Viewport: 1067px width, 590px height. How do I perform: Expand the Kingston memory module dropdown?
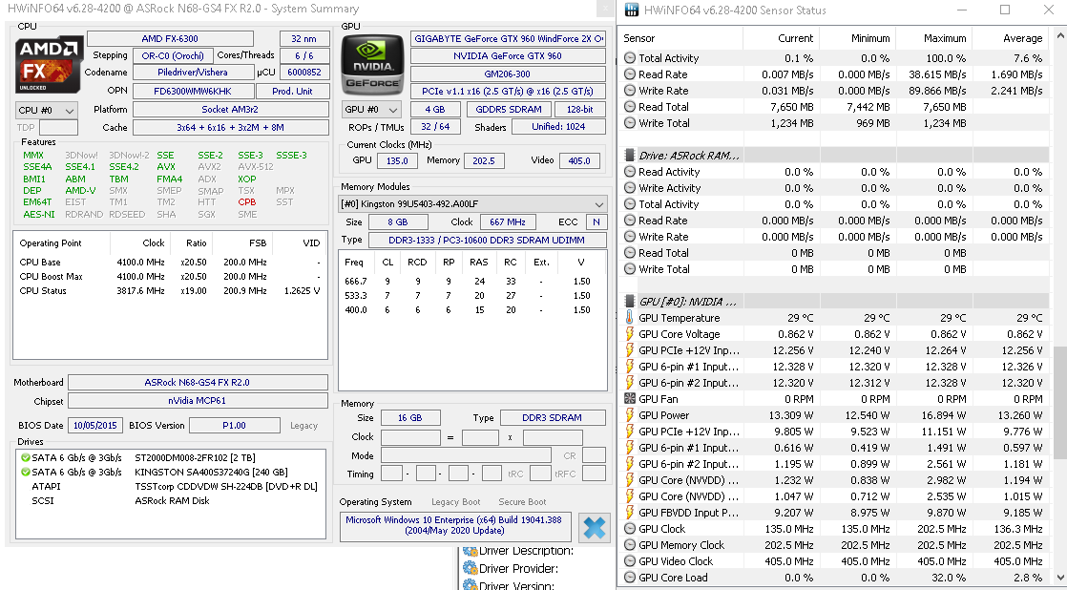[598, 204]
